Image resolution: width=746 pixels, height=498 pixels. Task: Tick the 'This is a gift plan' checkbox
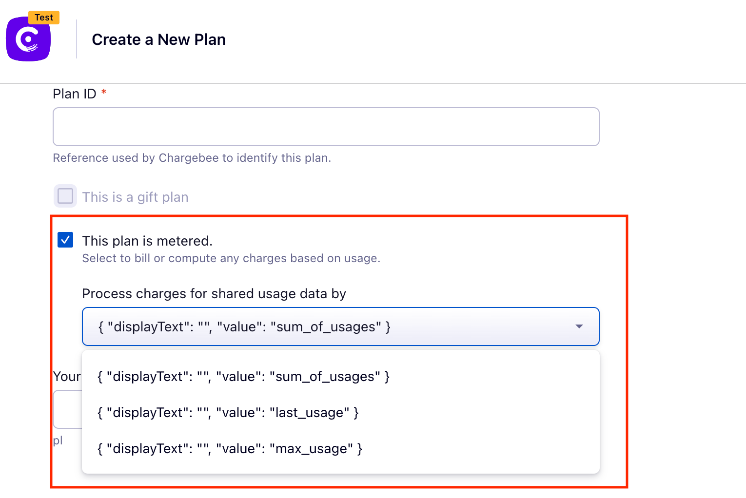click(x=65, y=196)
